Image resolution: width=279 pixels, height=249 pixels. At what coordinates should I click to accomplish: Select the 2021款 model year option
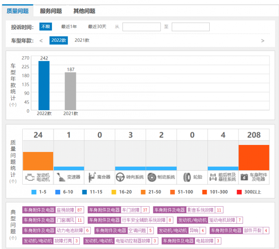click(82, 40)
